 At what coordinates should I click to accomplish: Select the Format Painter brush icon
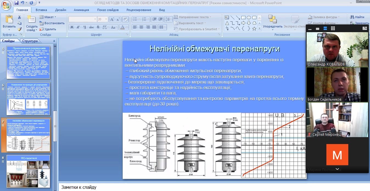coord(19,29)
